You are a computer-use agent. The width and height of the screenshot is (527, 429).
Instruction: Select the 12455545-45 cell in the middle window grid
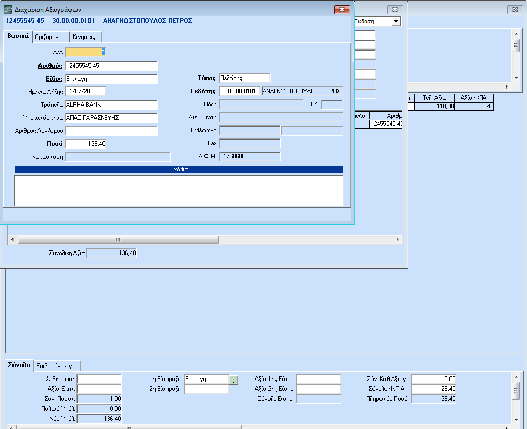(x=386, y=124)
